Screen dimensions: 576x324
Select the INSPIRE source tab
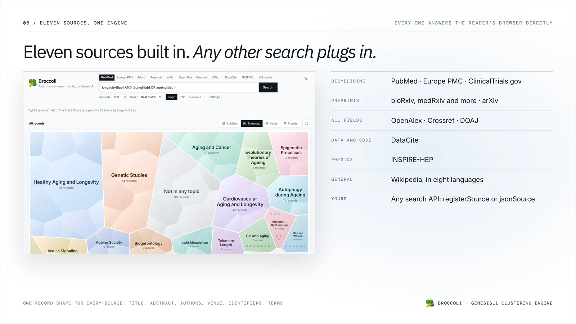(247, 77)
